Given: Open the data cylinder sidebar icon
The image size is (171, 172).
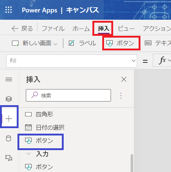Looking at the screenshot, I should (8, 138).
